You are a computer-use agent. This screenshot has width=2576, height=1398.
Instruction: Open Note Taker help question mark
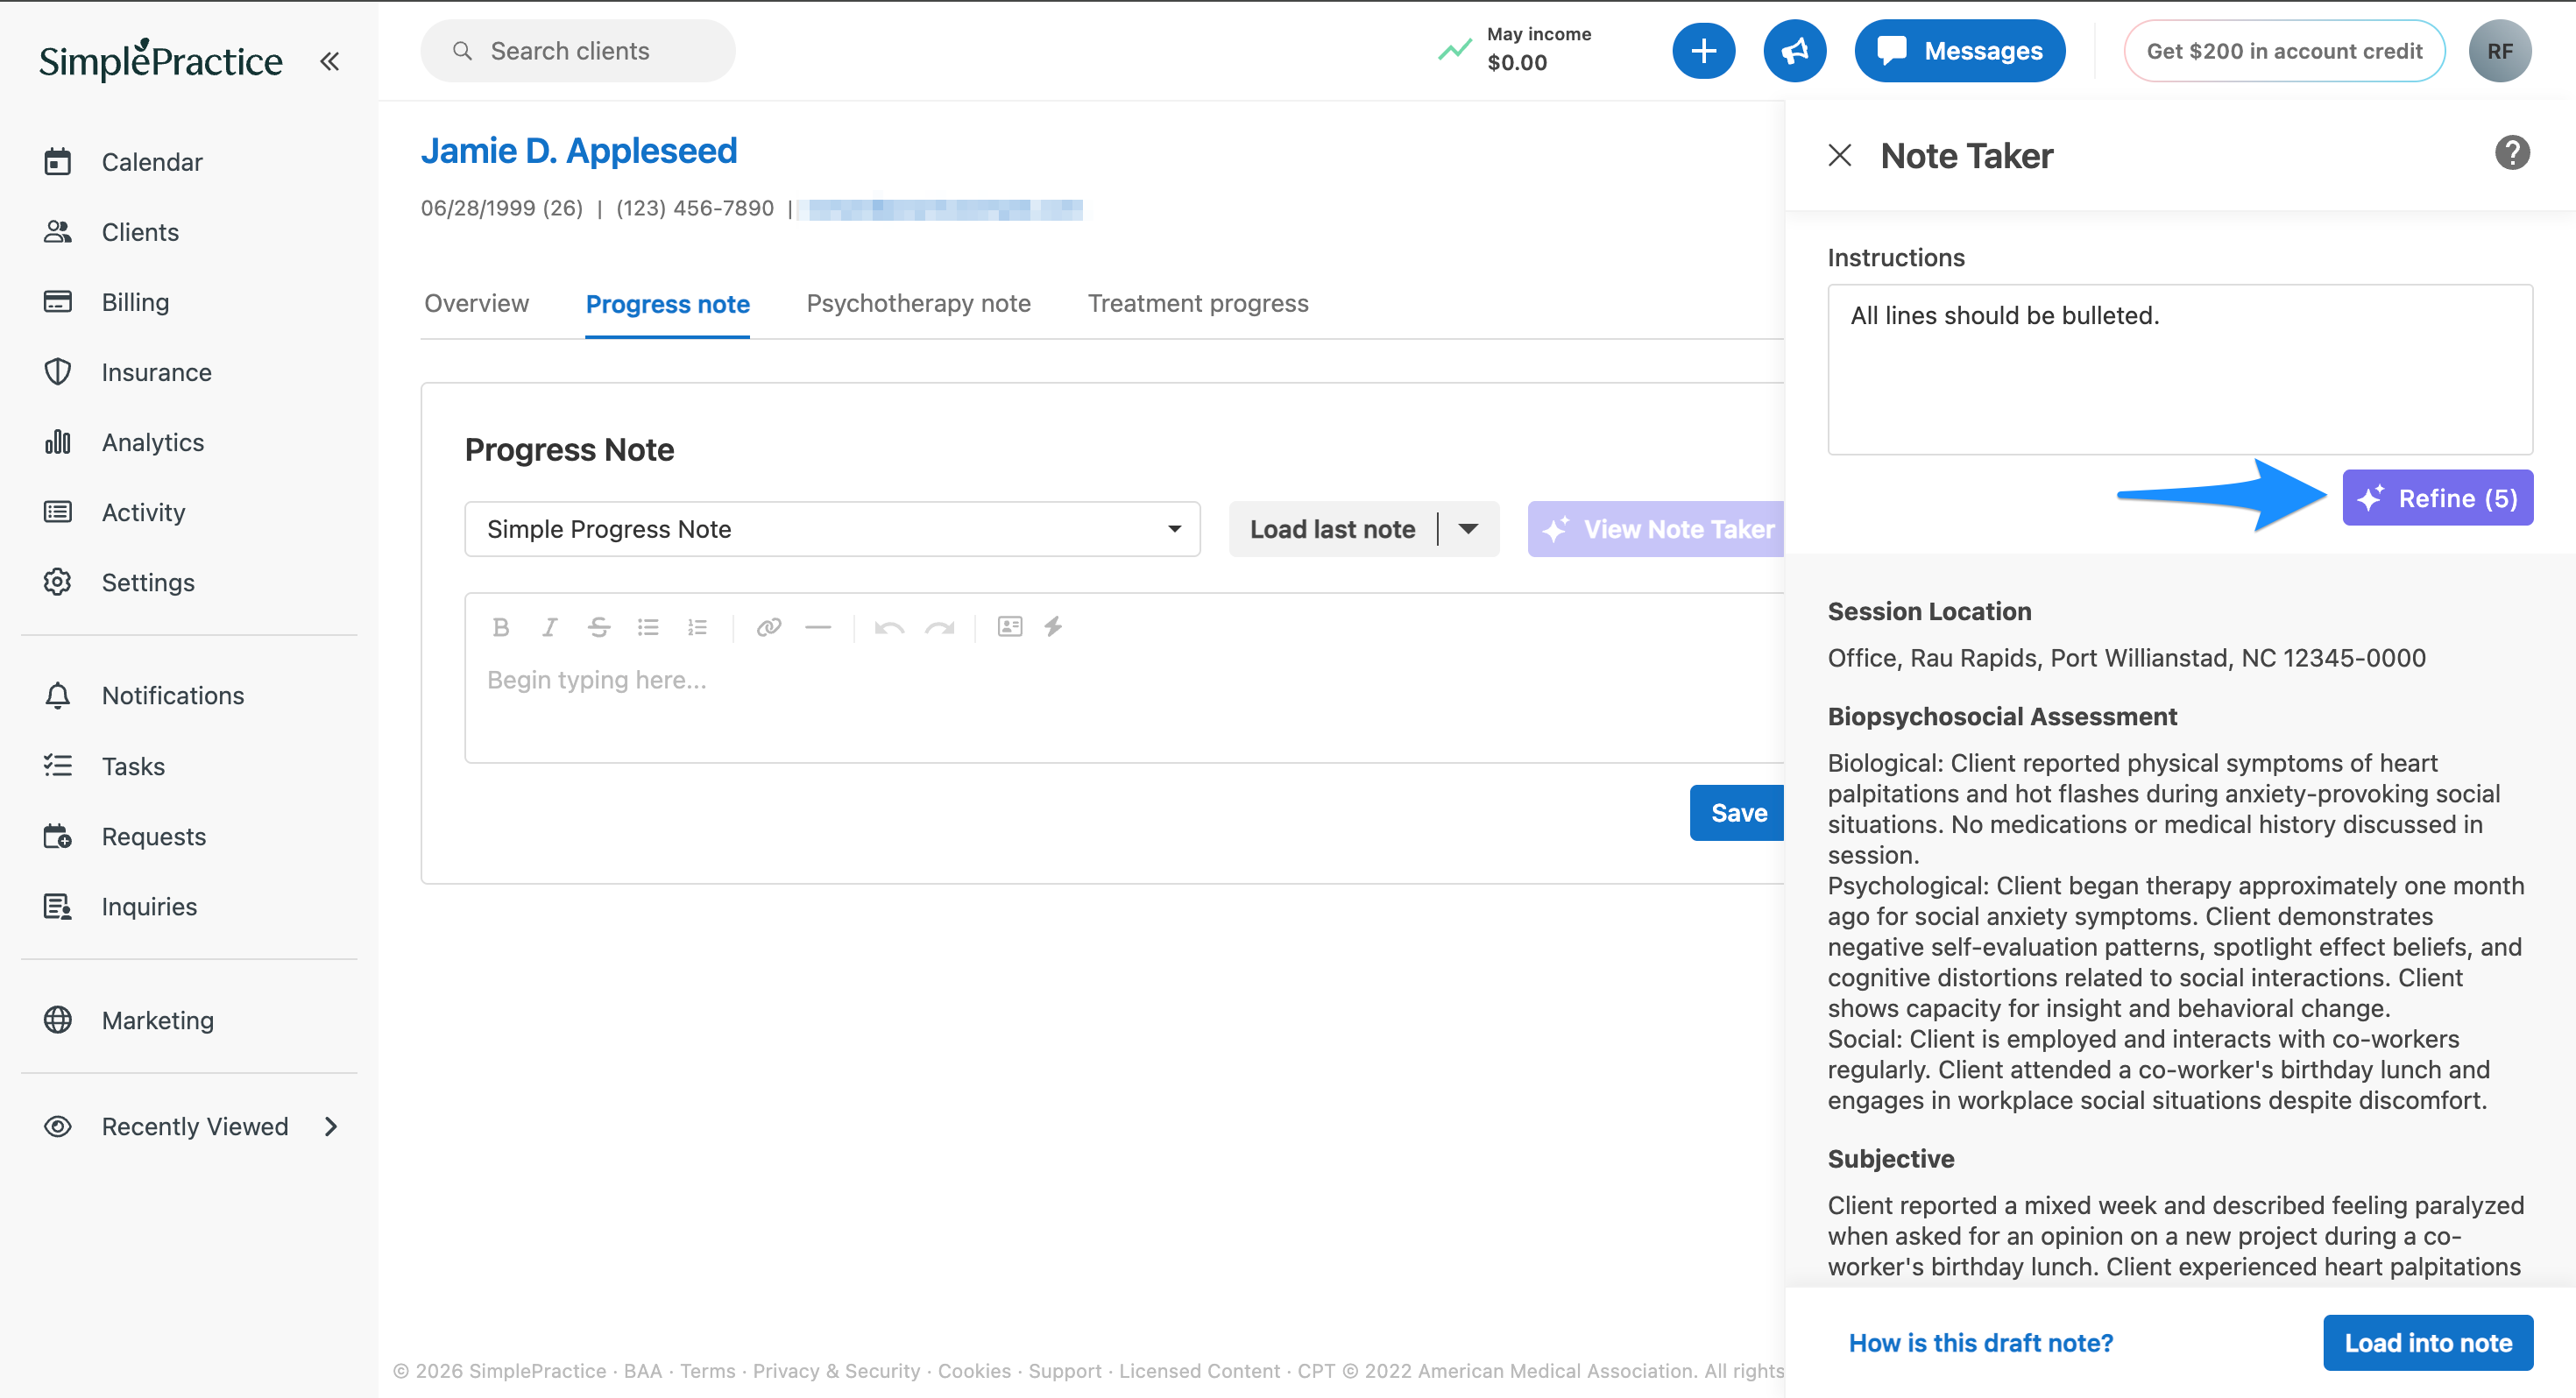2511,153
